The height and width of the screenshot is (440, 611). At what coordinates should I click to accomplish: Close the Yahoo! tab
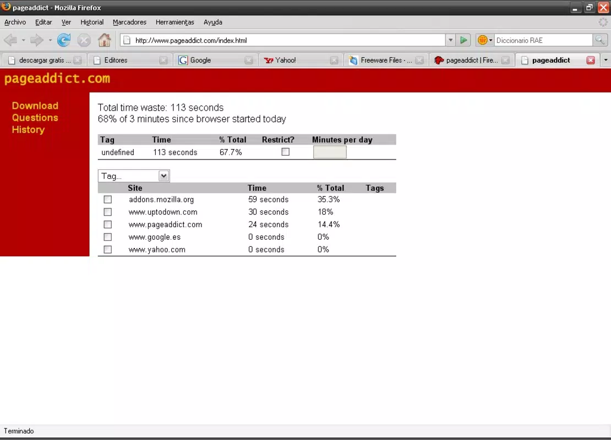[x=334, y=60]
